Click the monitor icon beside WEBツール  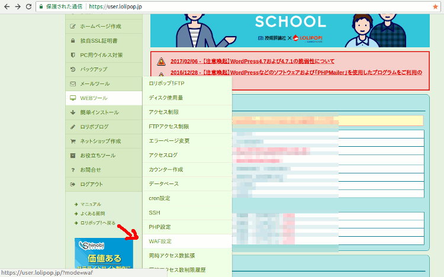73,98
